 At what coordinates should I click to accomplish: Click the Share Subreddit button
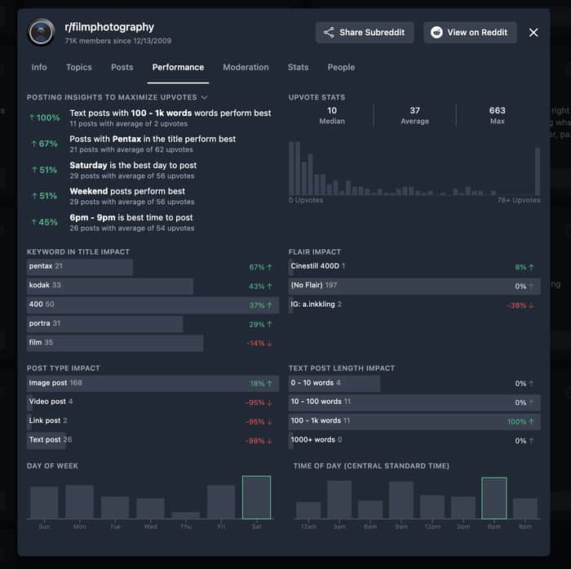click(365, 33)
